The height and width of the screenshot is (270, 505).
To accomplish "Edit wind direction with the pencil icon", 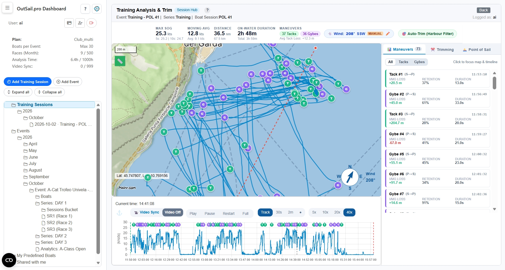I will [x=388, y=34].
